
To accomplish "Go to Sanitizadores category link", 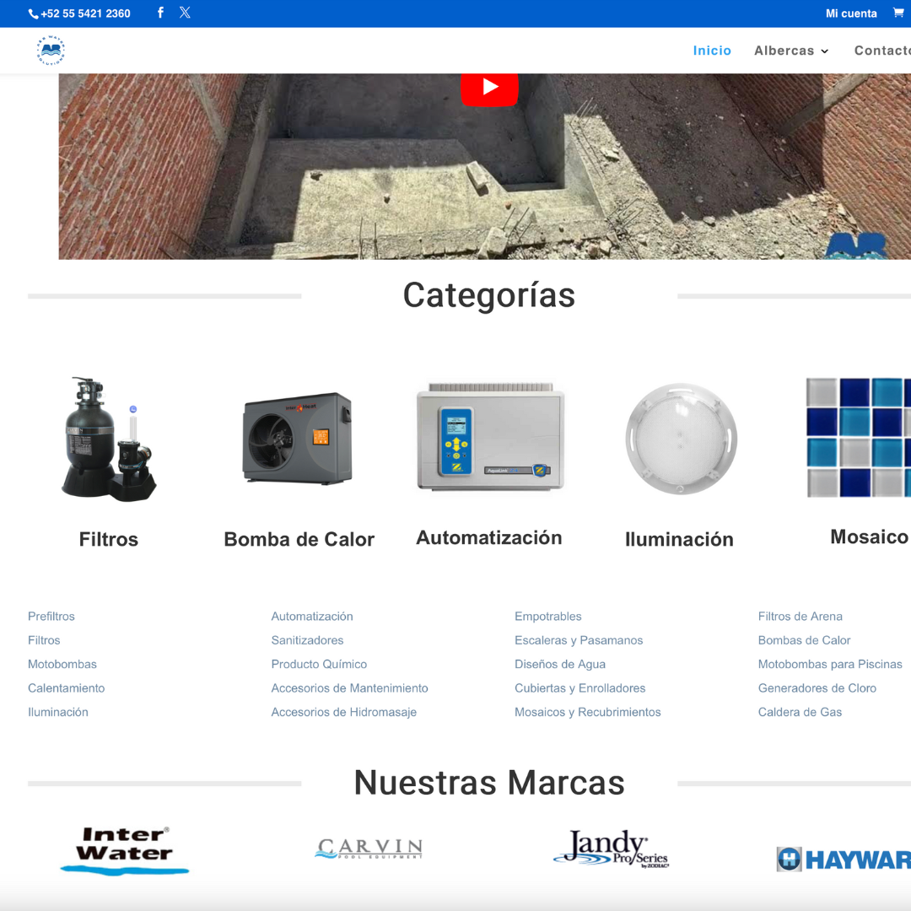I will click(x=307, y=640).
